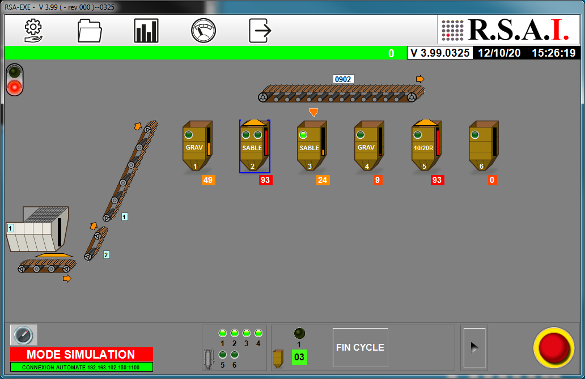Open the folder icon in top toolbar
585x379 pixels.
90,31
